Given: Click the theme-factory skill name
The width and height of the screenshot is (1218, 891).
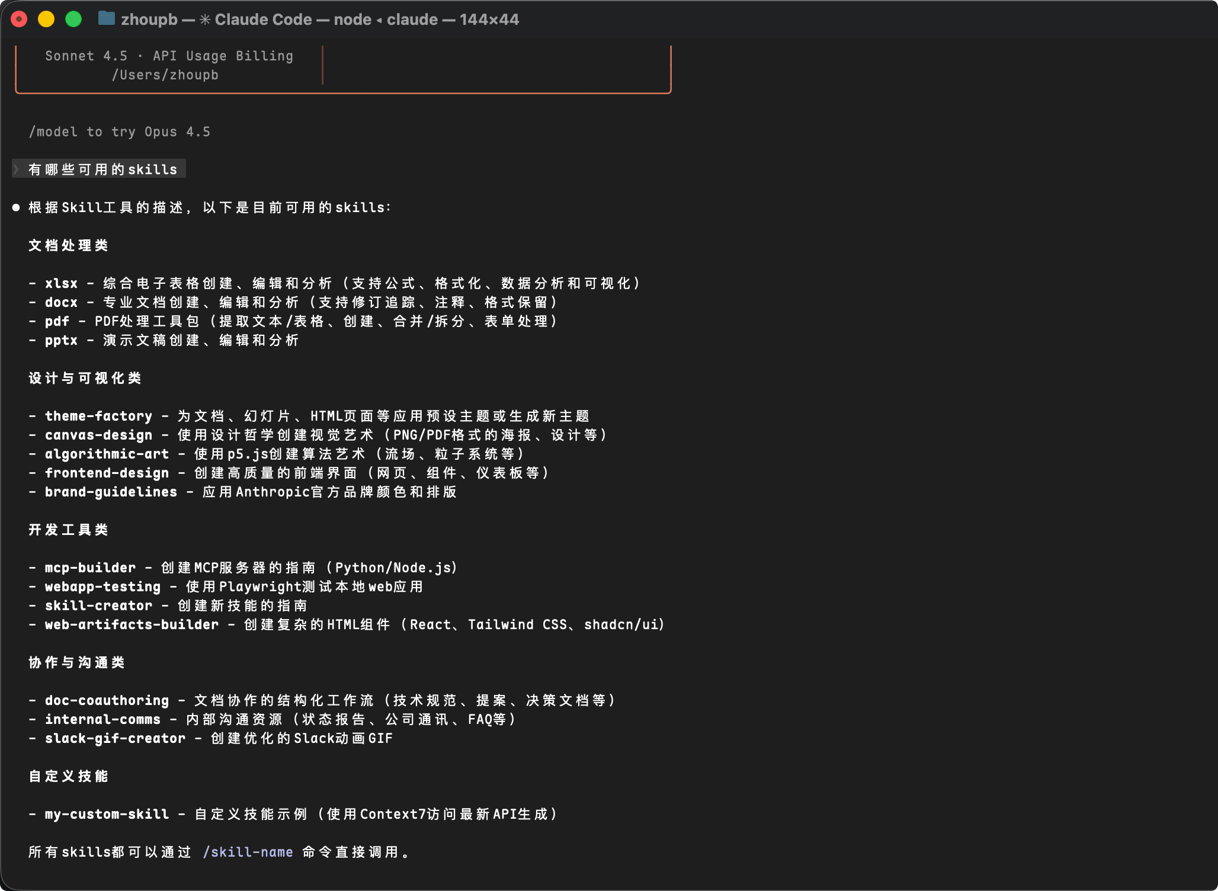Looking at the screenshot, I should click(x=98, y=416).
